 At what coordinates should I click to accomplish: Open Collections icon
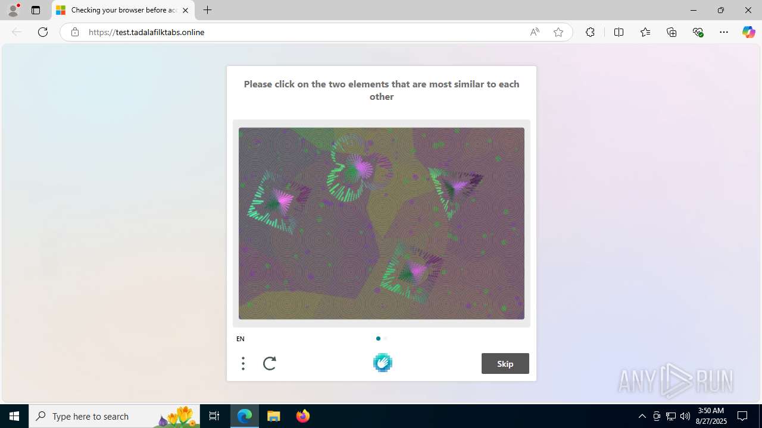(x=672, y=32)
